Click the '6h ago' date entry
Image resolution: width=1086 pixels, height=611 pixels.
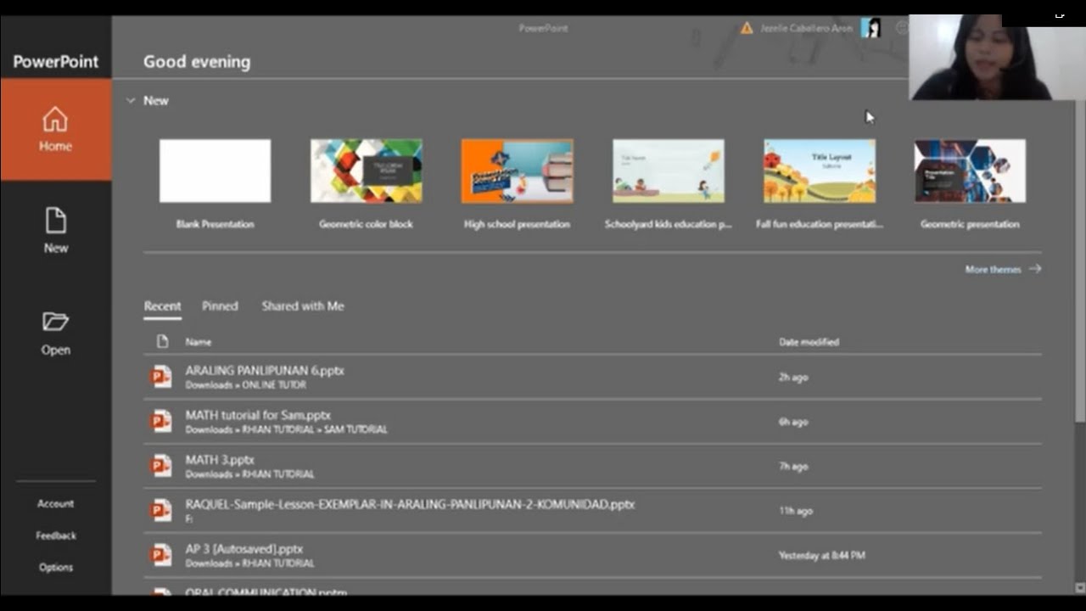(x=793, y=422)
